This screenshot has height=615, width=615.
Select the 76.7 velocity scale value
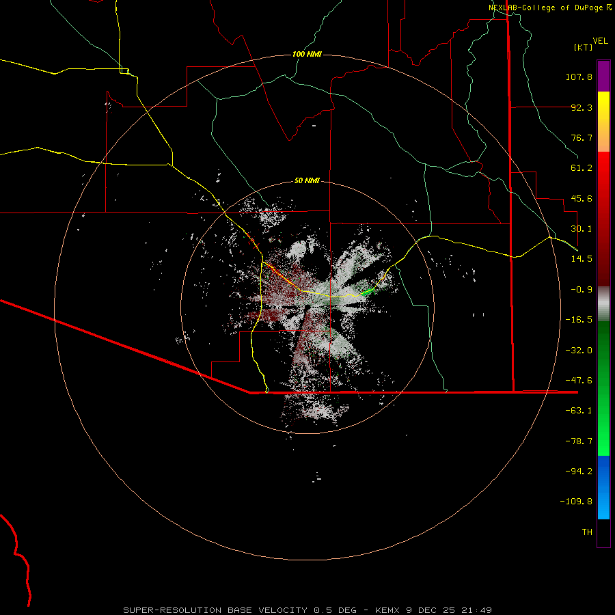[x=582, y=137]
